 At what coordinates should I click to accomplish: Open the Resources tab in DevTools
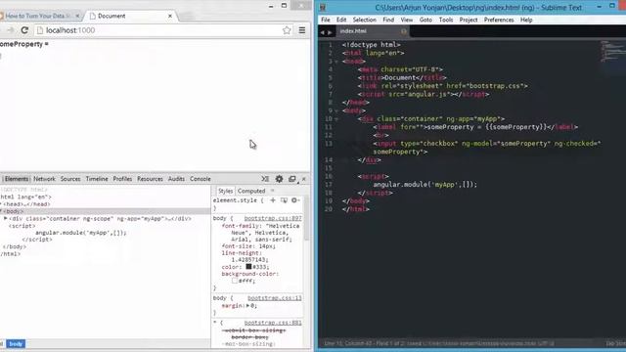coord(150,179)
